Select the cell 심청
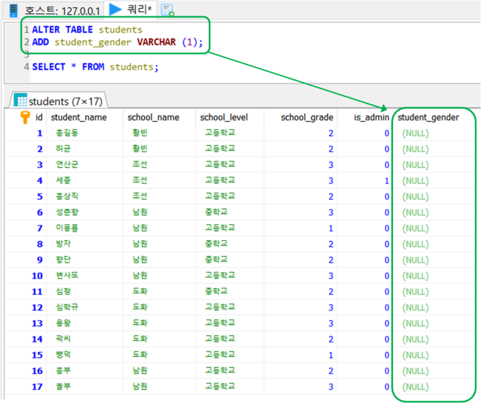481x403 pixels. (x=63, y=292)
